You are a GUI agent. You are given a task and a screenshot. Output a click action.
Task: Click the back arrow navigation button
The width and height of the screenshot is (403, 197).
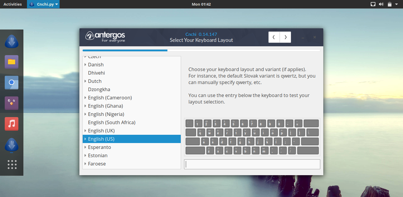(274, 37)
